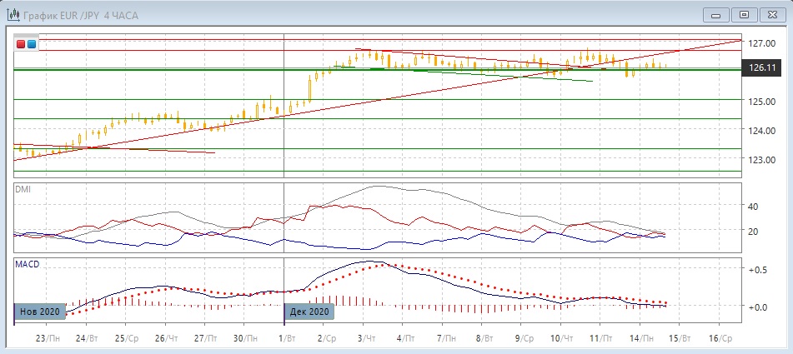Select the MACD indicator label
Viewport: 793px width, 354px height.
(27, 264)
